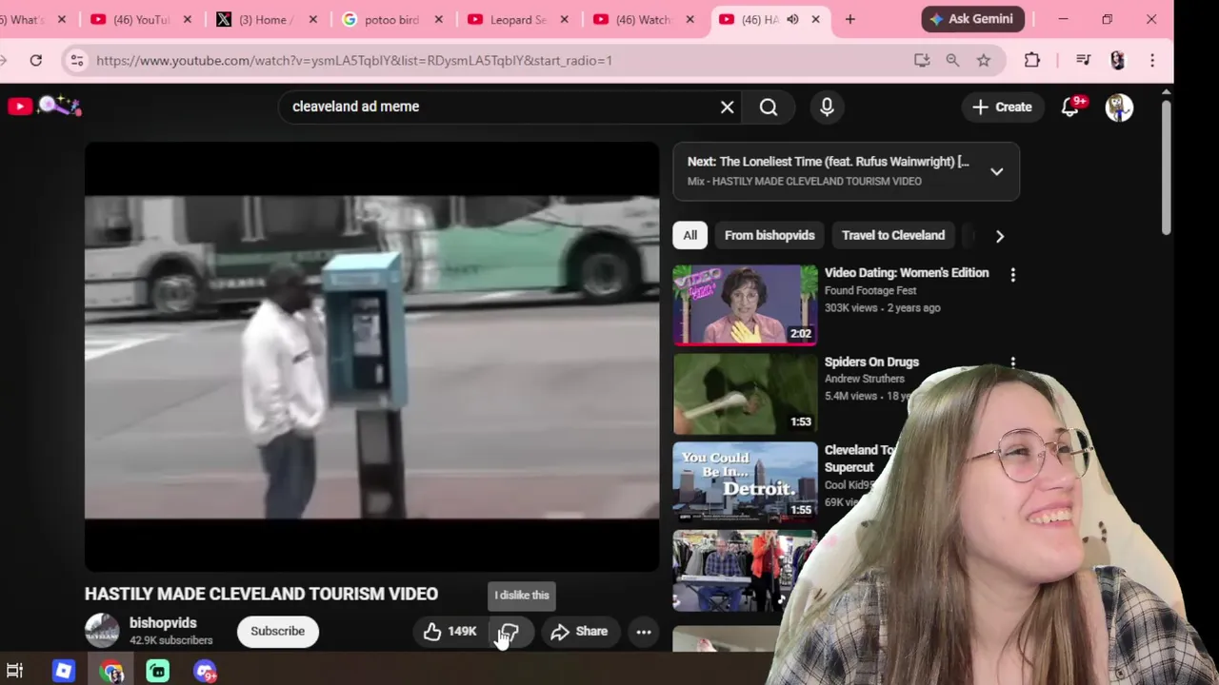Screen dimensions: 1219x685
Task: Subscribe to bishopvids
Action: [277, 631]
